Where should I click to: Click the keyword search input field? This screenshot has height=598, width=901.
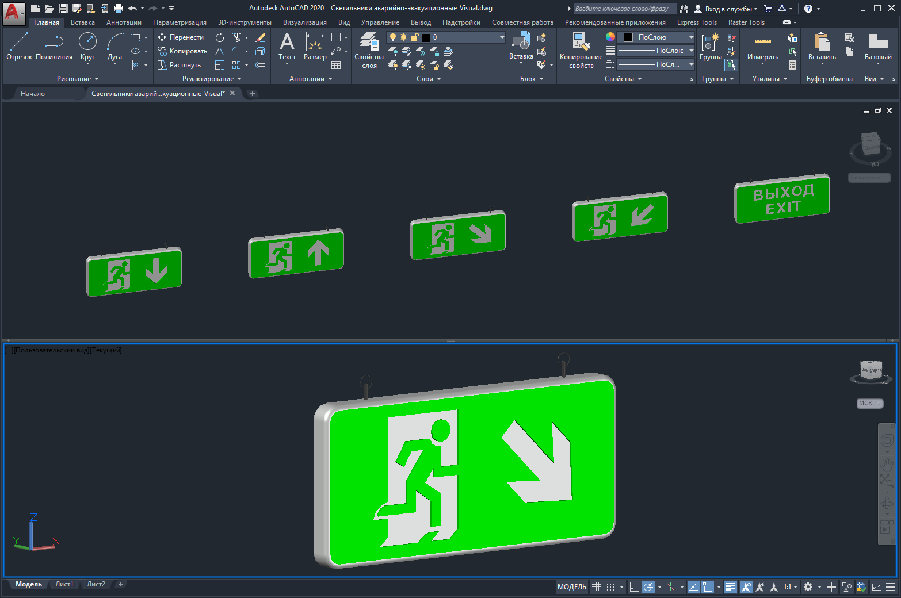(x=624, y=9)
